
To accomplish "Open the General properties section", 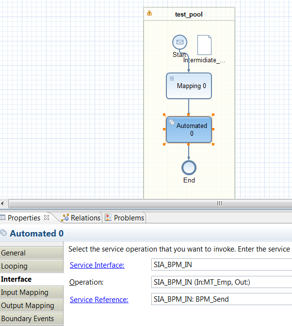I will click(x=32, y=253).
